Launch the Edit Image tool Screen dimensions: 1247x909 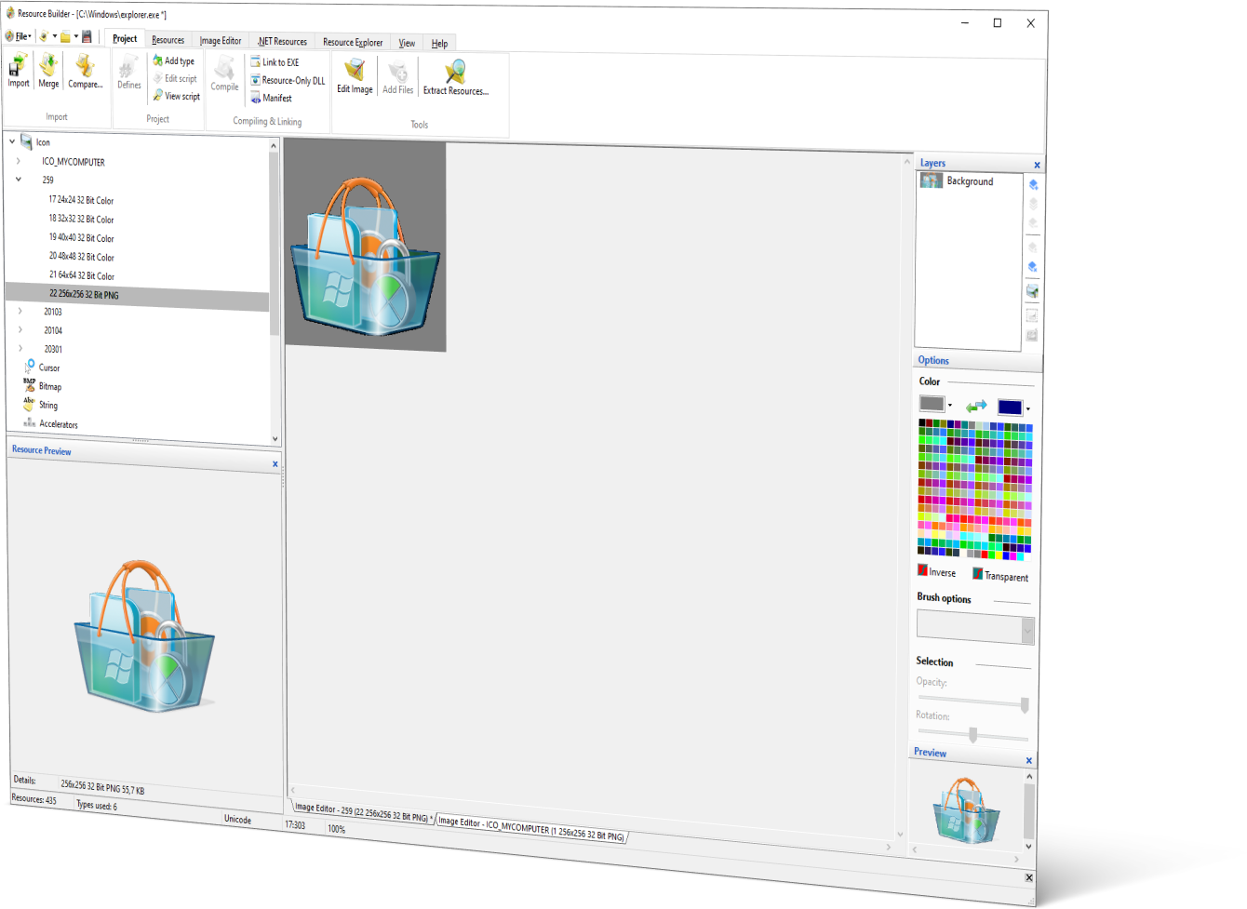[x=355, y=76]
